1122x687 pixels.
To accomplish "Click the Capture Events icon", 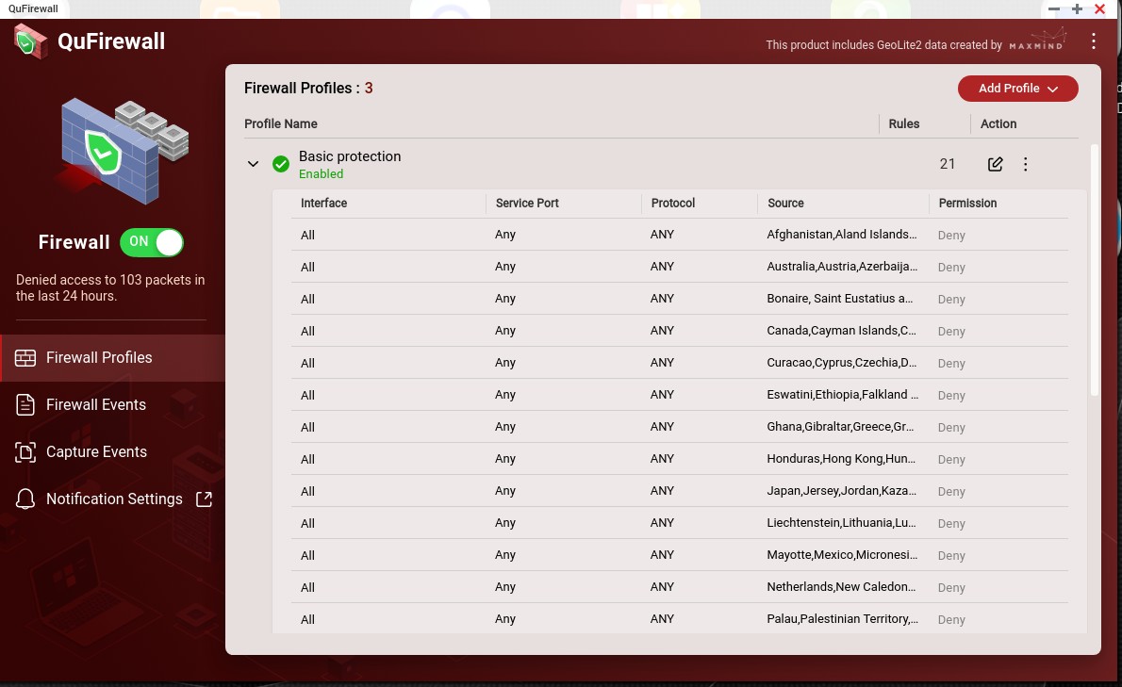I will 25,452.
